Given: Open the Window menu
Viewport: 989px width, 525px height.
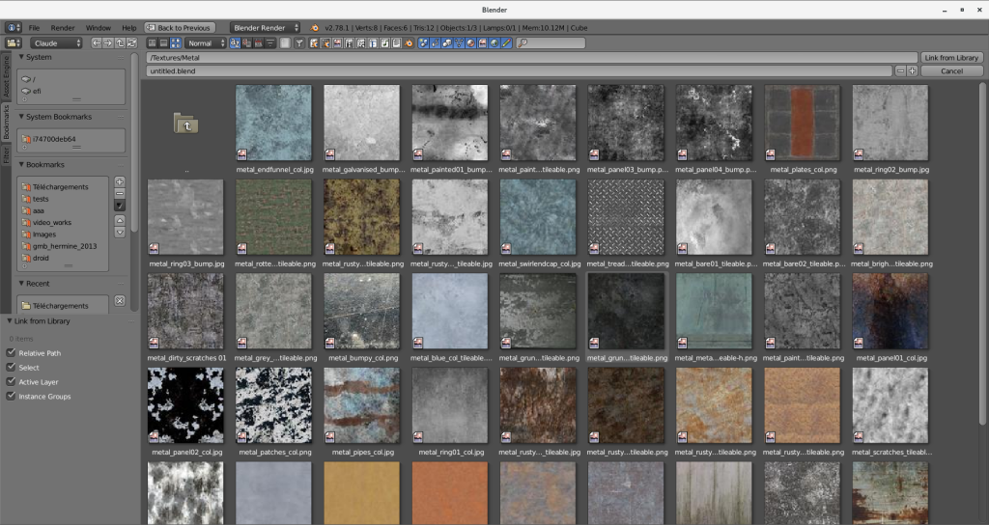Looking at the screenshot, I should 98,28.
